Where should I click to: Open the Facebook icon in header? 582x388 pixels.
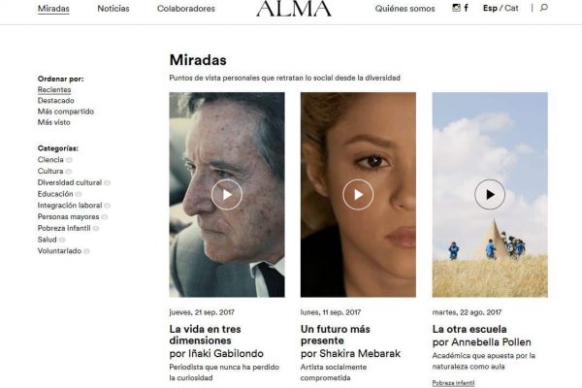[x=467, y=8]
